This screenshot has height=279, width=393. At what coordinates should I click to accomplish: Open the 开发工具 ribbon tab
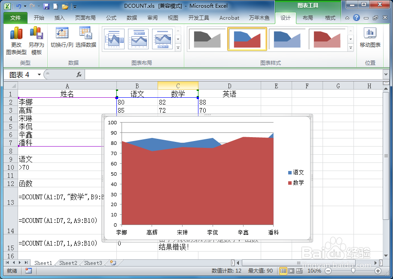click(198, 18)
